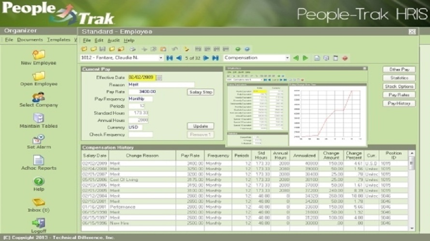Go to the previous employee record
The height and width of the screenshot is (241, 430).
coord(179,58)
